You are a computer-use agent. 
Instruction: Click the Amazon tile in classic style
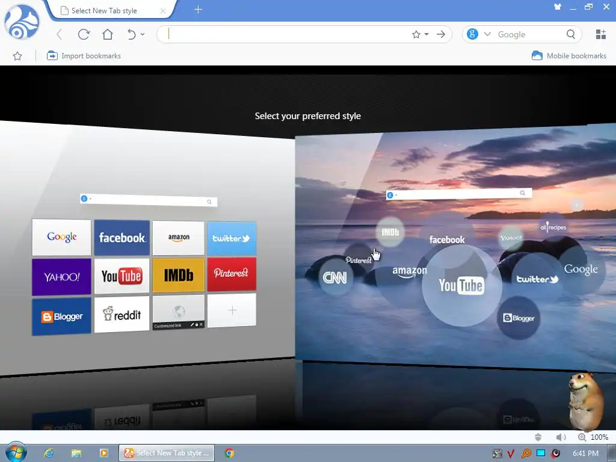pyautogui.click(x=179, y=238)
